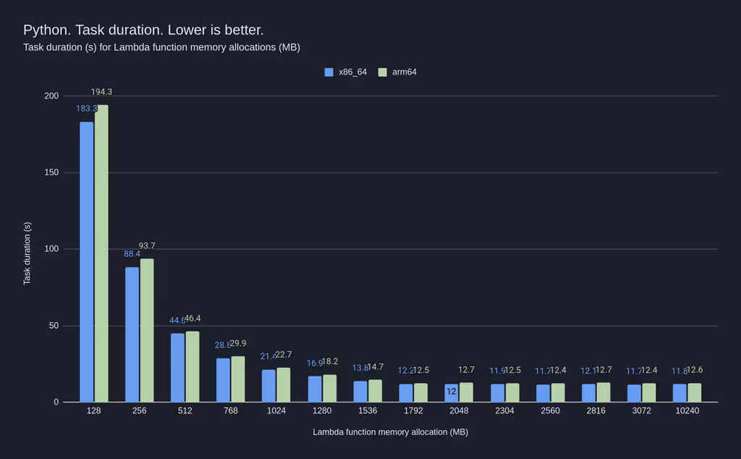
Task: Select the green bar labeled 46.4
Action: pos(192,366)
